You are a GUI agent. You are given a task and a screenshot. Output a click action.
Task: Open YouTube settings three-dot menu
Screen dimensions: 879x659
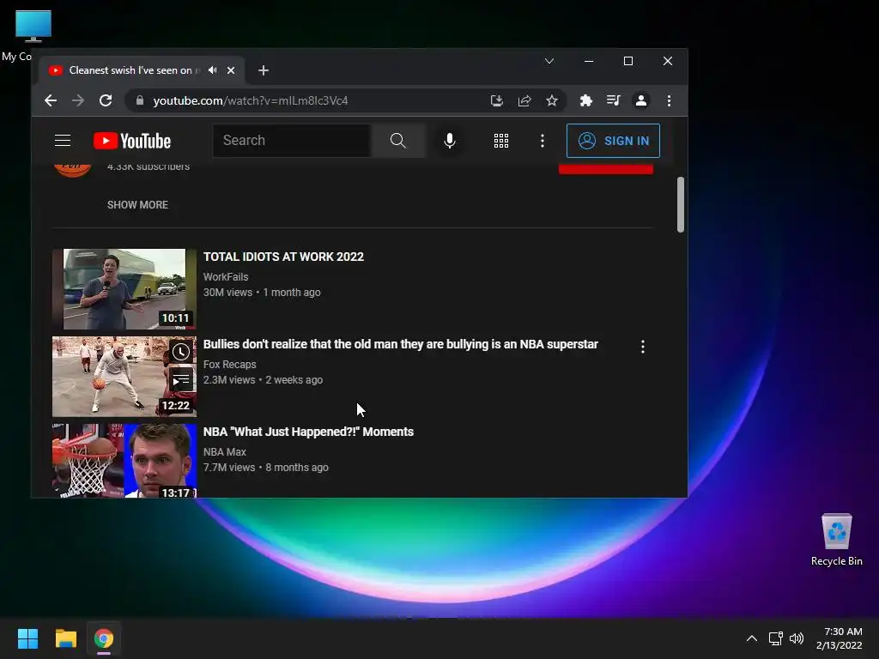pos(543,141)
